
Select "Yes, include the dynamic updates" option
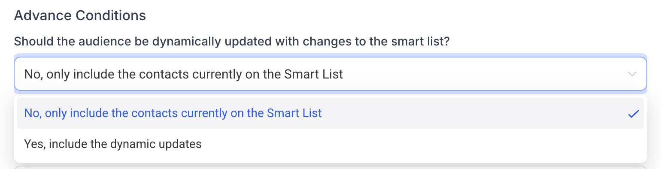(330, 144)
